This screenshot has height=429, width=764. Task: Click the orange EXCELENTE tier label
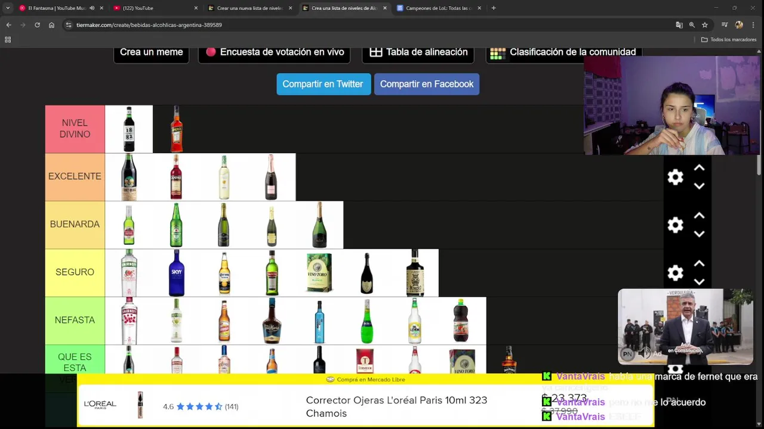click(75, 176)
